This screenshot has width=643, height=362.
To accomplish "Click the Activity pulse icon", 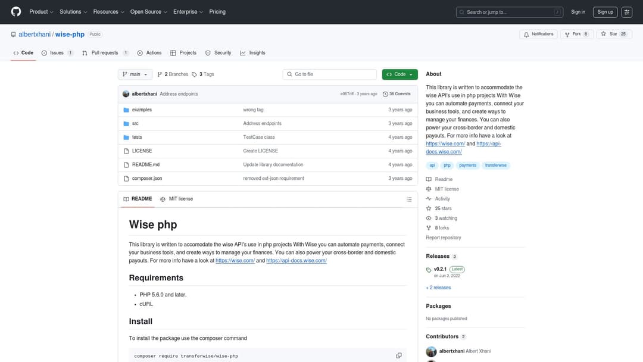I will (x=429, y=199).
